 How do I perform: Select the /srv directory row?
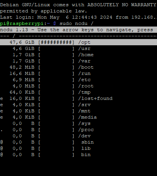[x=78, y=105]
